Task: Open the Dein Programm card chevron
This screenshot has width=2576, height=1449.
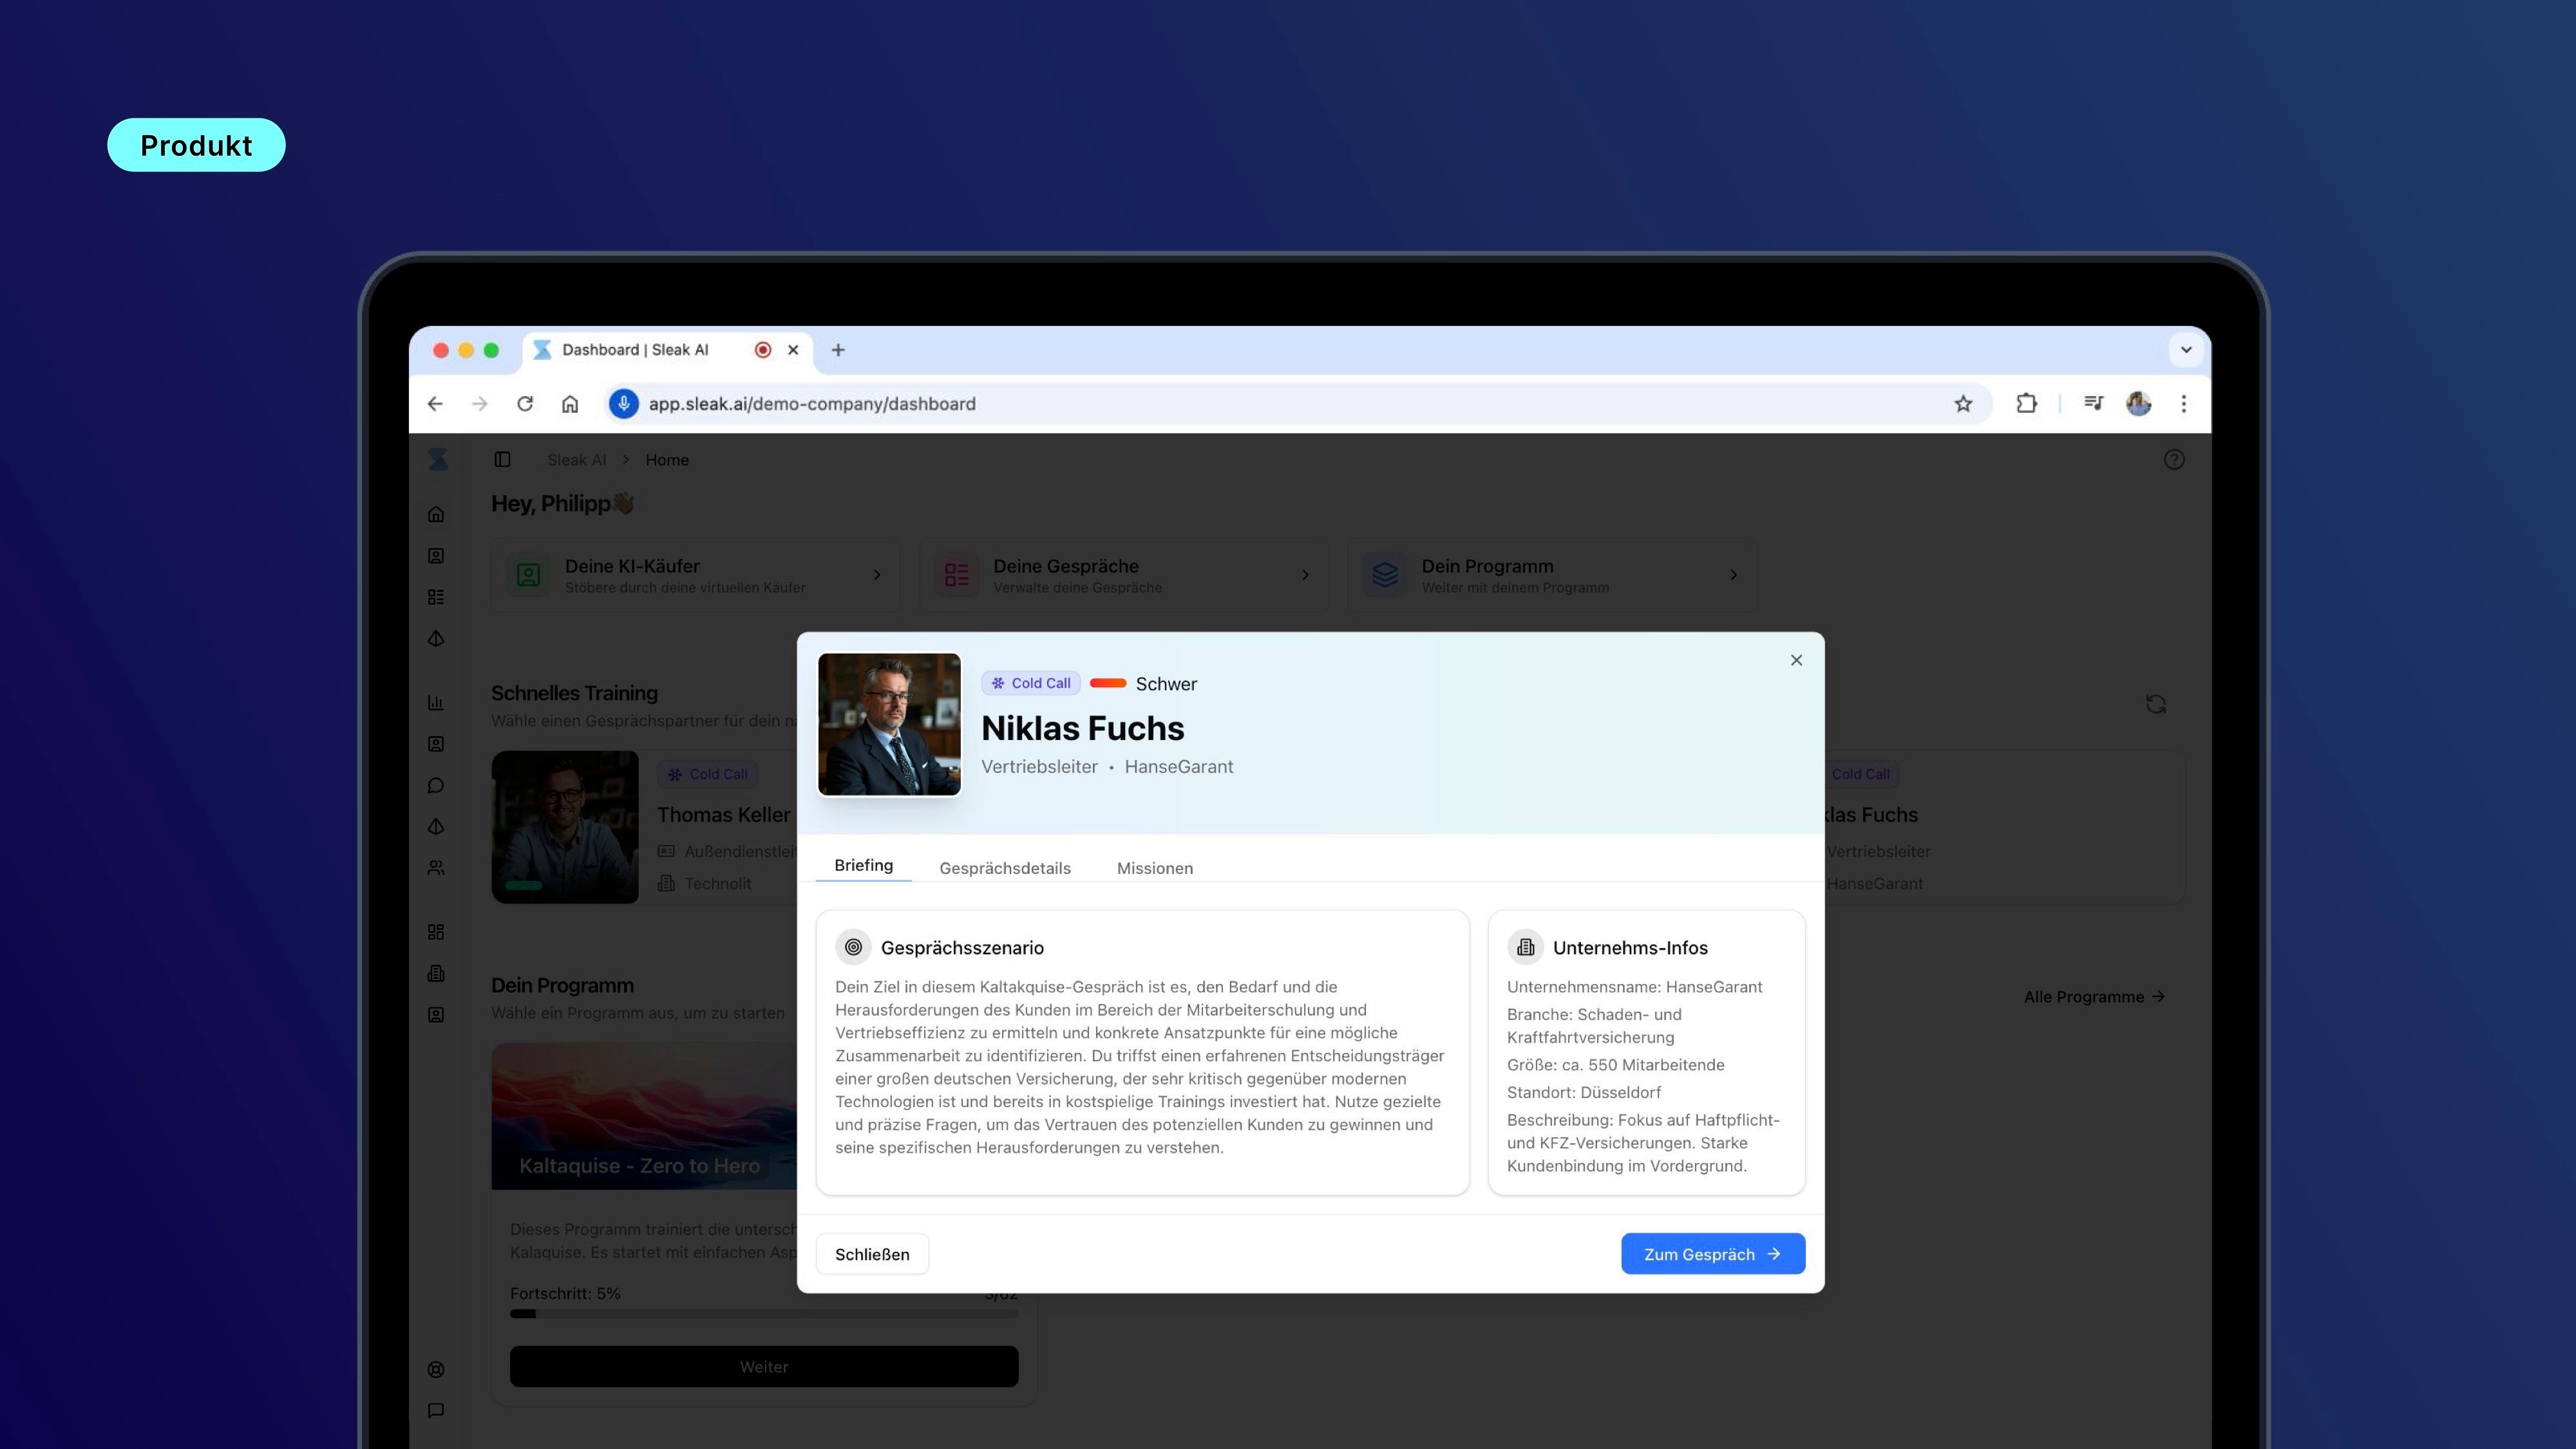Action: [1733, 575]
